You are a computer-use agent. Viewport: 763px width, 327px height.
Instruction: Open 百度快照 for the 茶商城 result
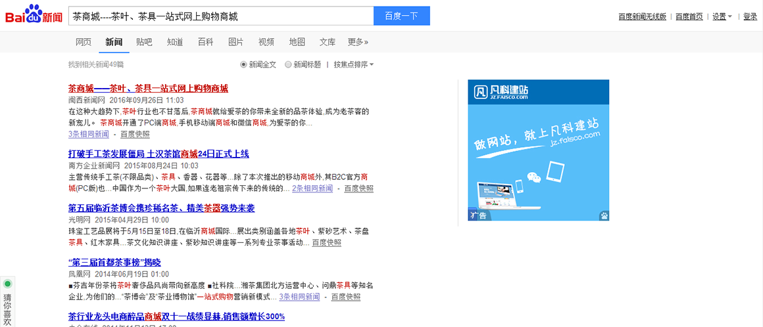[135, 134]
